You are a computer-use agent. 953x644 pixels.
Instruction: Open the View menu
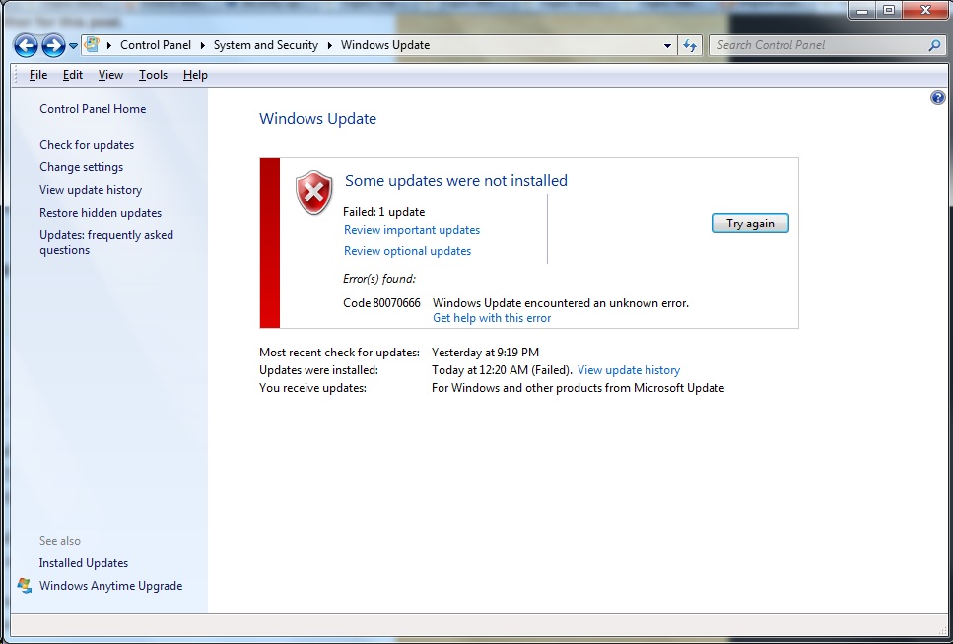pyautogui.click(x=110, y=75)
